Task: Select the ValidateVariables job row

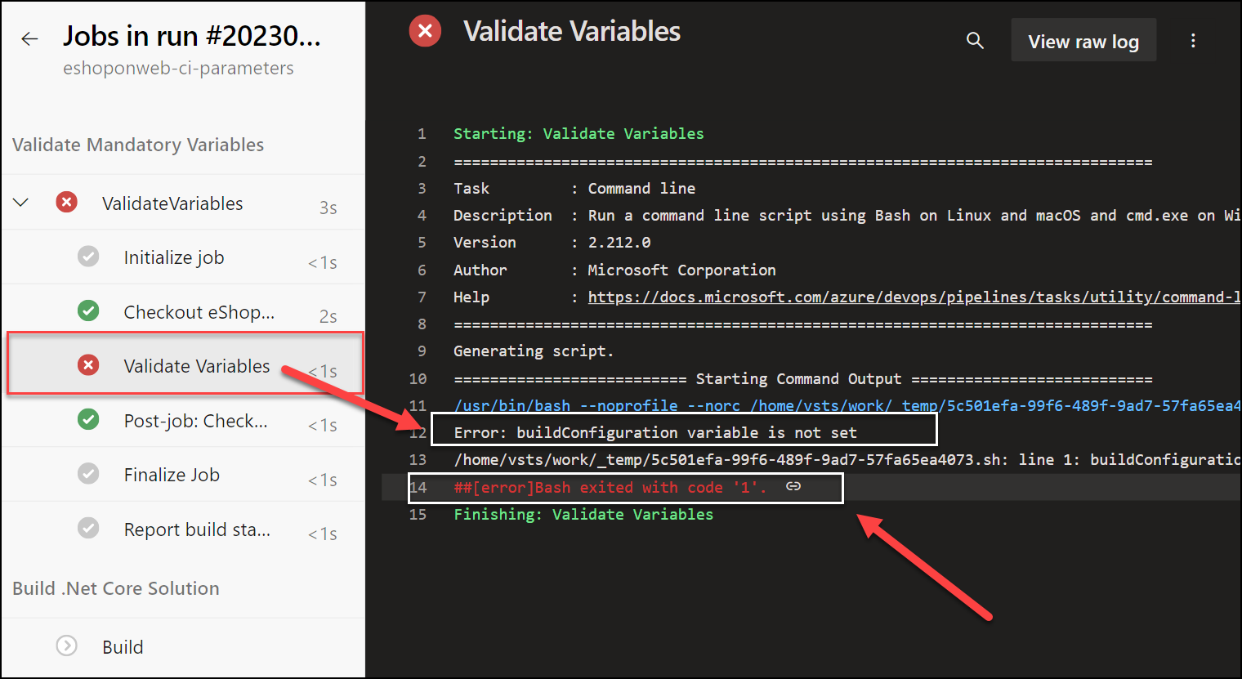Action: coord(183,203)
